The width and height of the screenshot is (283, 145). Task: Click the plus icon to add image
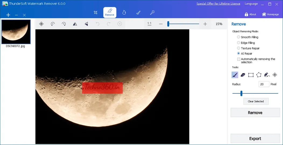8,15
